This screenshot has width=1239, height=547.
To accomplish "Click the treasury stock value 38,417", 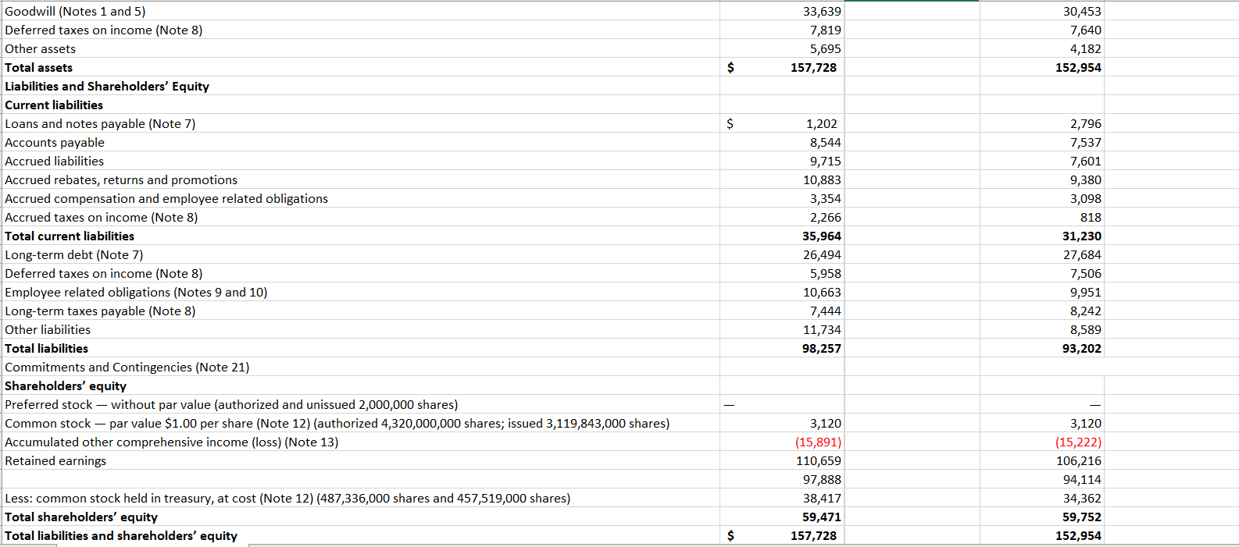I will pos(782,498).
